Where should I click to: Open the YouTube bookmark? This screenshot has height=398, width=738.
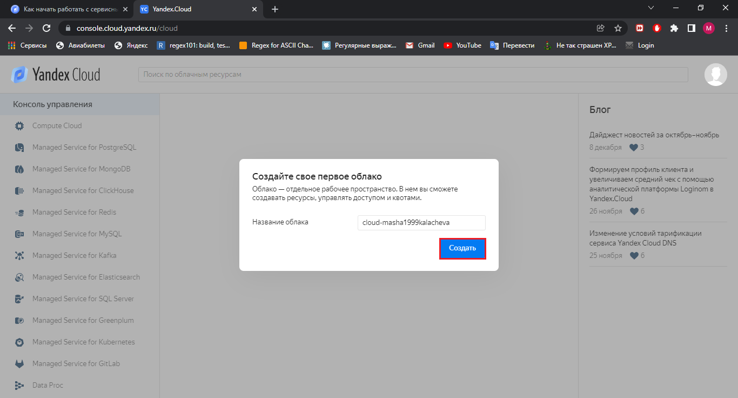(462, 45)
